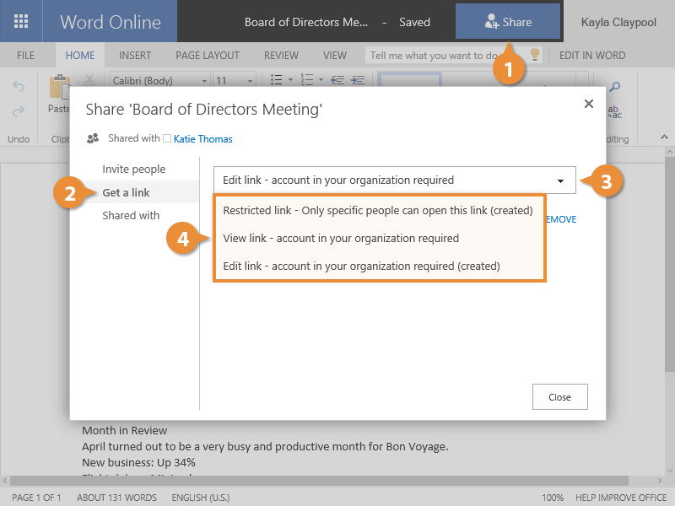Screen dimensions: 675x506
Task: Open the Katie Thomas link
Action: [x=202, y=139]
